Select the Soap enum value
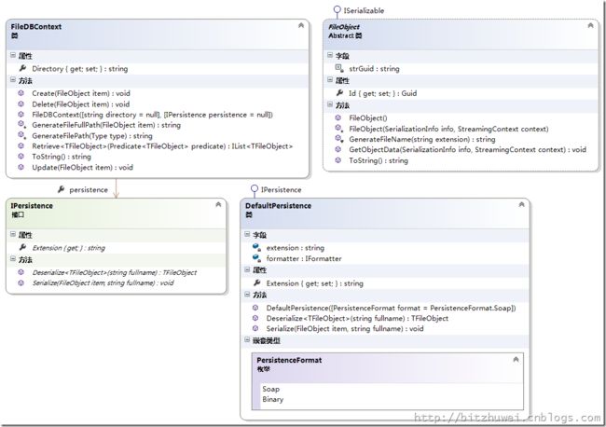606x427 pixels. (x=271, y=389)
